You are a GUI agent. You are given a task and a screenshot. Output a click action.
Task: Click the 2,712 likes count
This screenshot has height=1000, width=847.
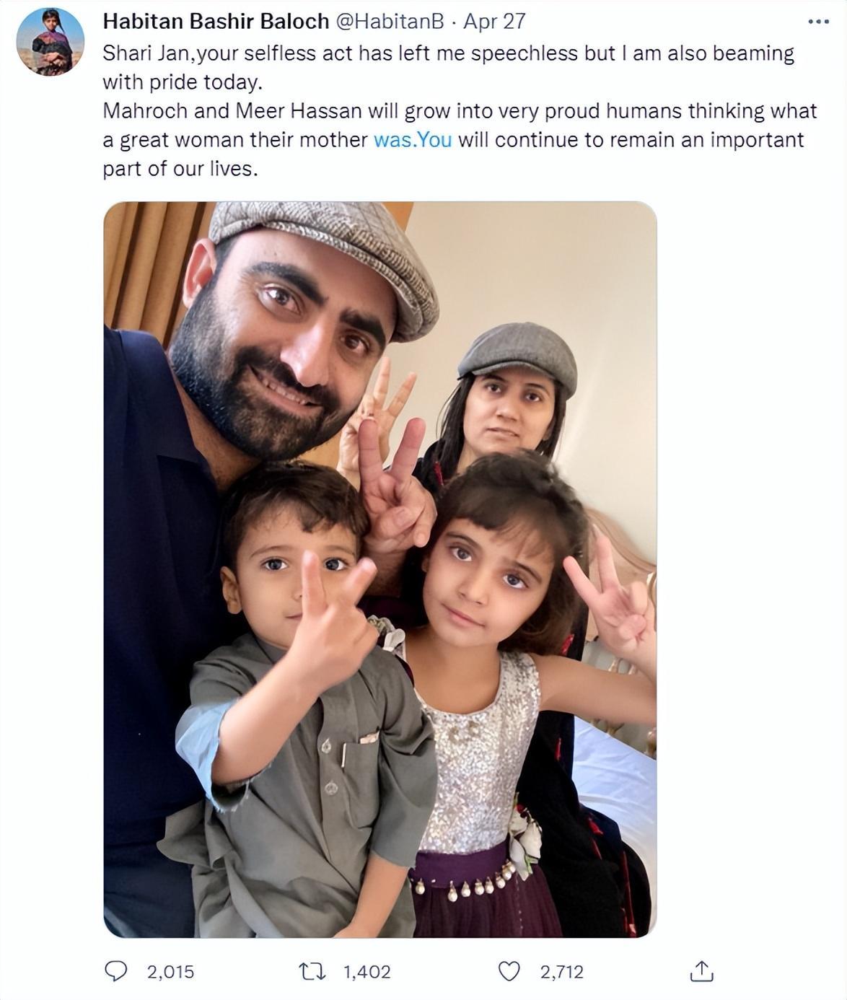tap(562, 972)
